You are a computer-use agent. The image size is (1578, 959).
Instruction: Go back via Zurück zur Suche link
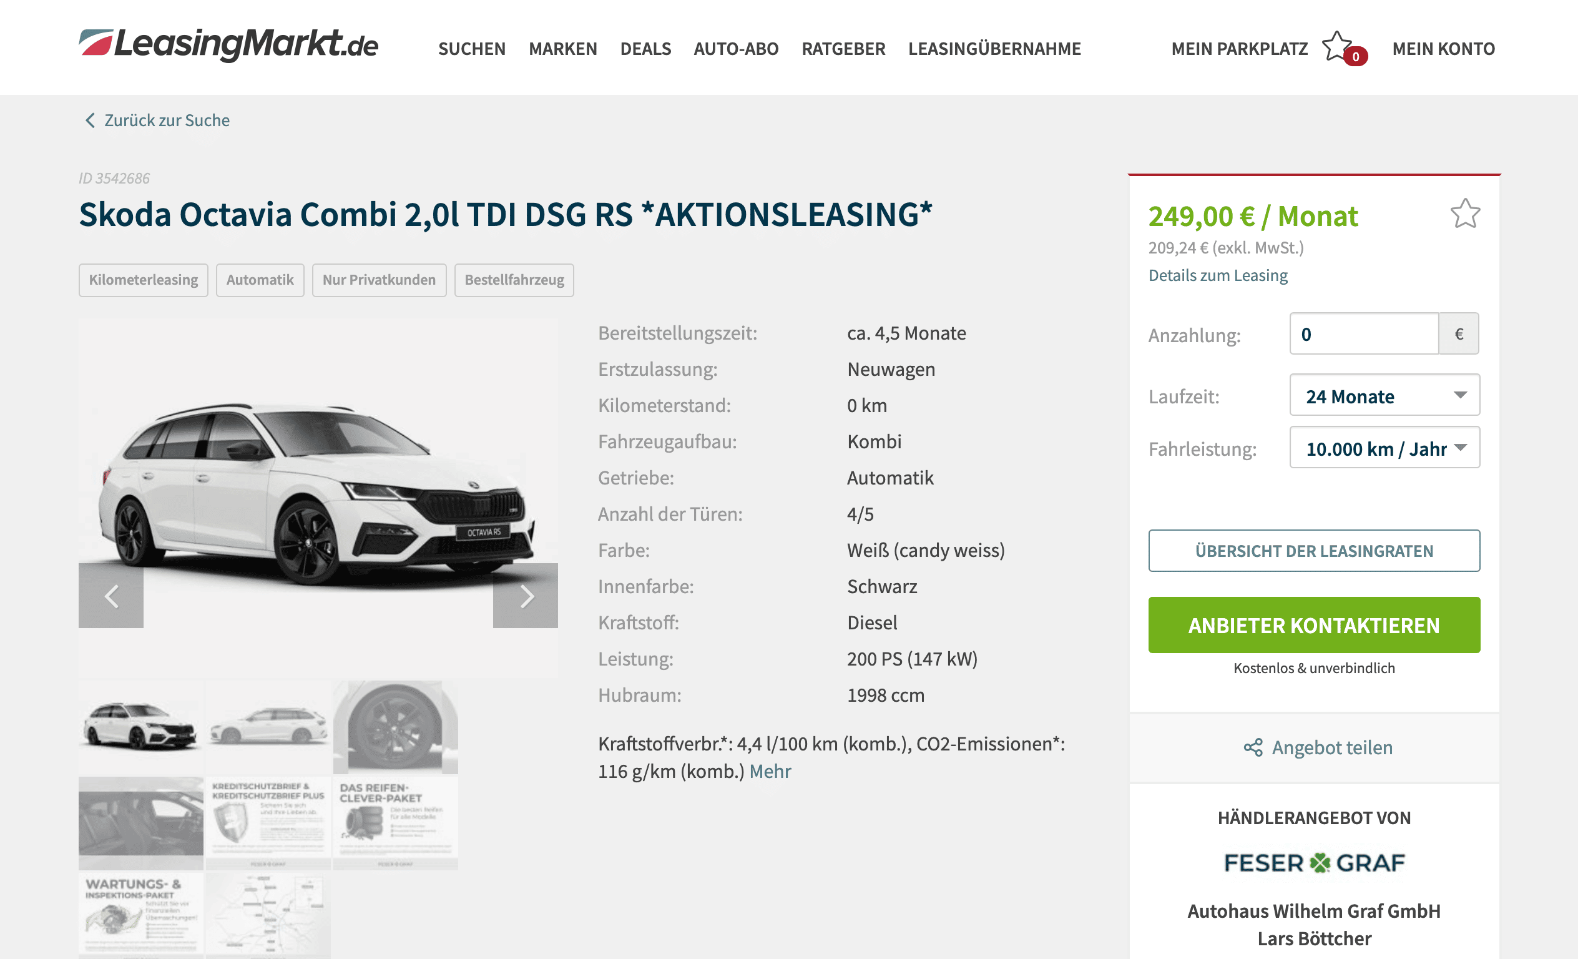[x=167, y=120]
